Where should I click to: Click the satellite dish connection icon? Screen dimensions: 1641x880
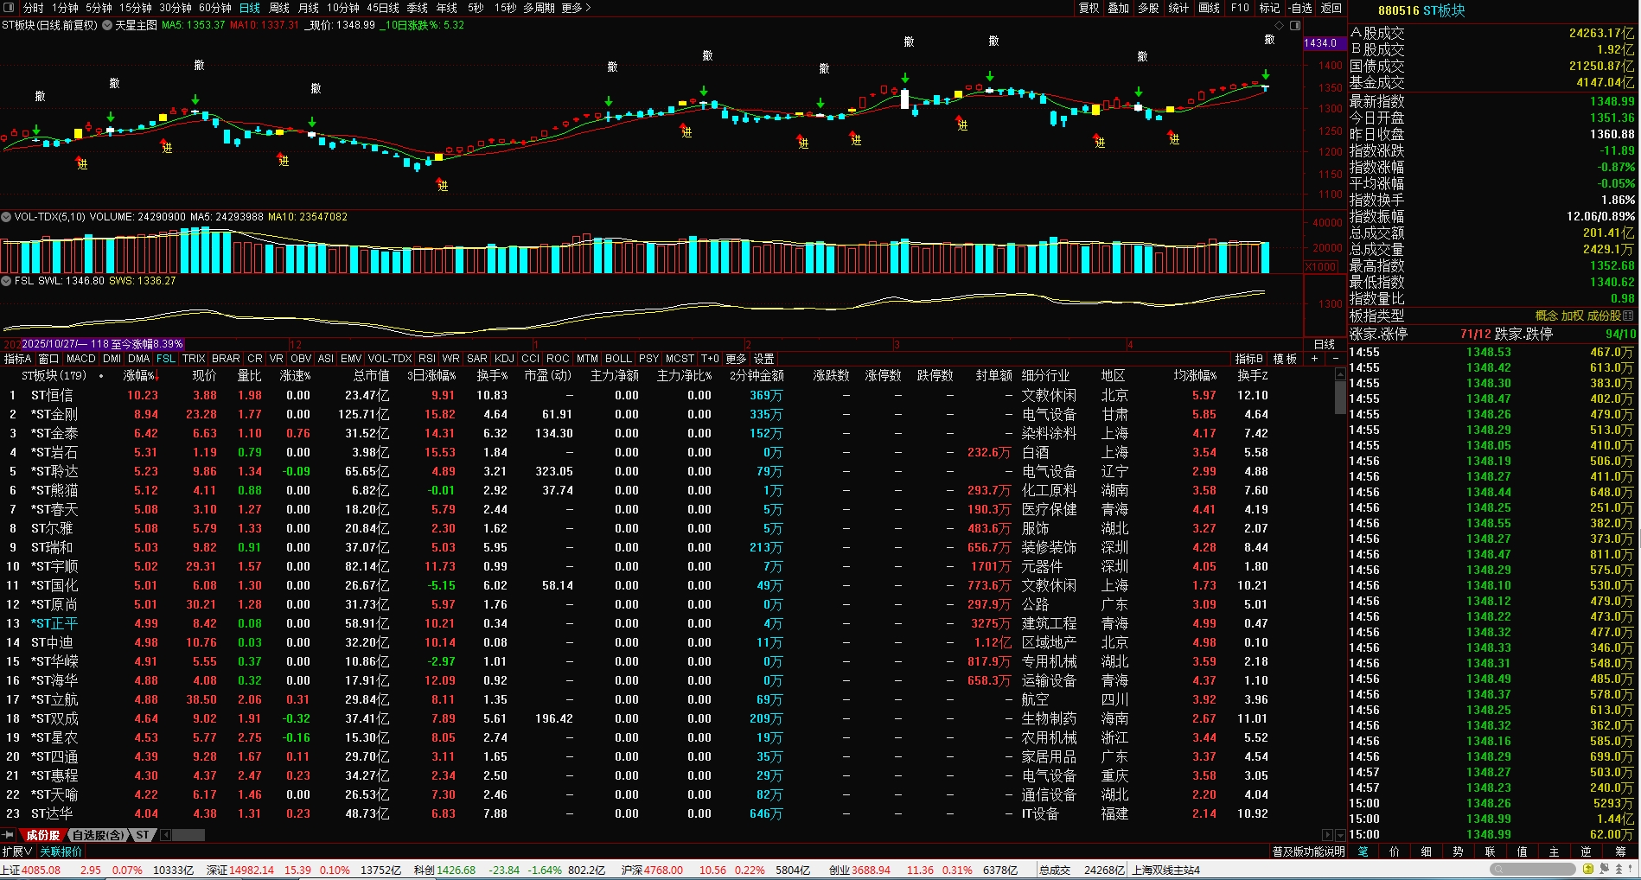(1605, 870)
